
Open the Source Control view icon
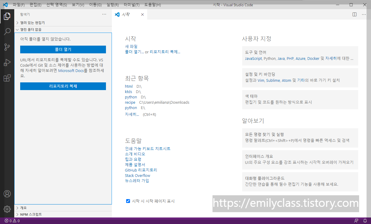coord(7,47)
